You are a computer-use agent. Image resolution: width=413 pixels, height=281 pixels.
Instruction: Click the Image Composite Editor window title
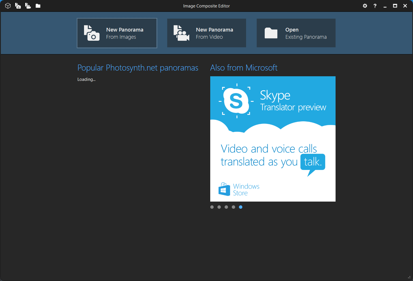[206, 6]
